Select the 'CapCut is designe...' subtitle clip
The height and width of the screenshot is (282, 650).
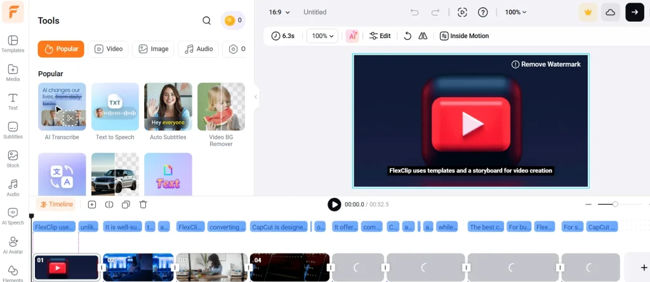click(x=280, y=227)
